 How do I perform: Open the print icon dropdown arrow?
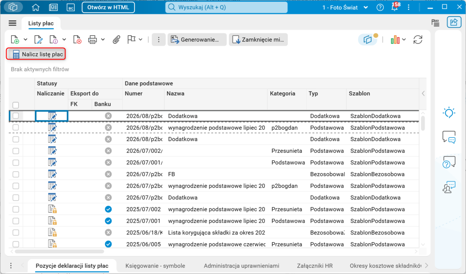(x=103, y=40)
